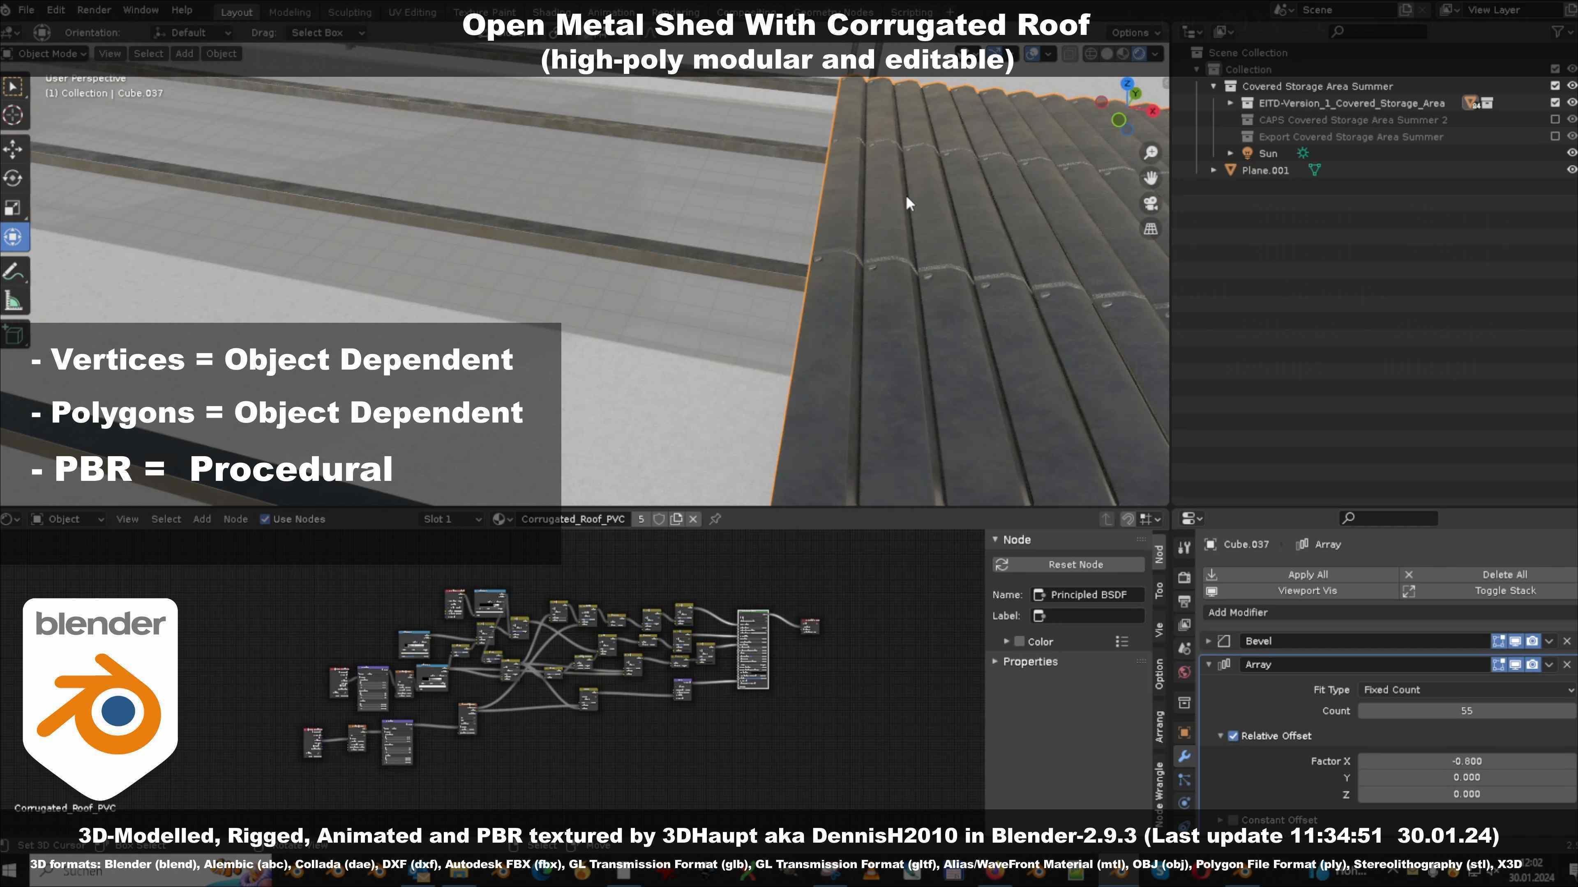1578x887 pixels.
Task: Click the new material duplicate icon
Action: (676, 519)
